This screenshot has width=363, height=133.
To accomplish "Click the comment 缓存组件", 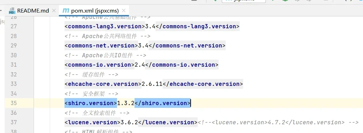I will (x=91, y=74).
